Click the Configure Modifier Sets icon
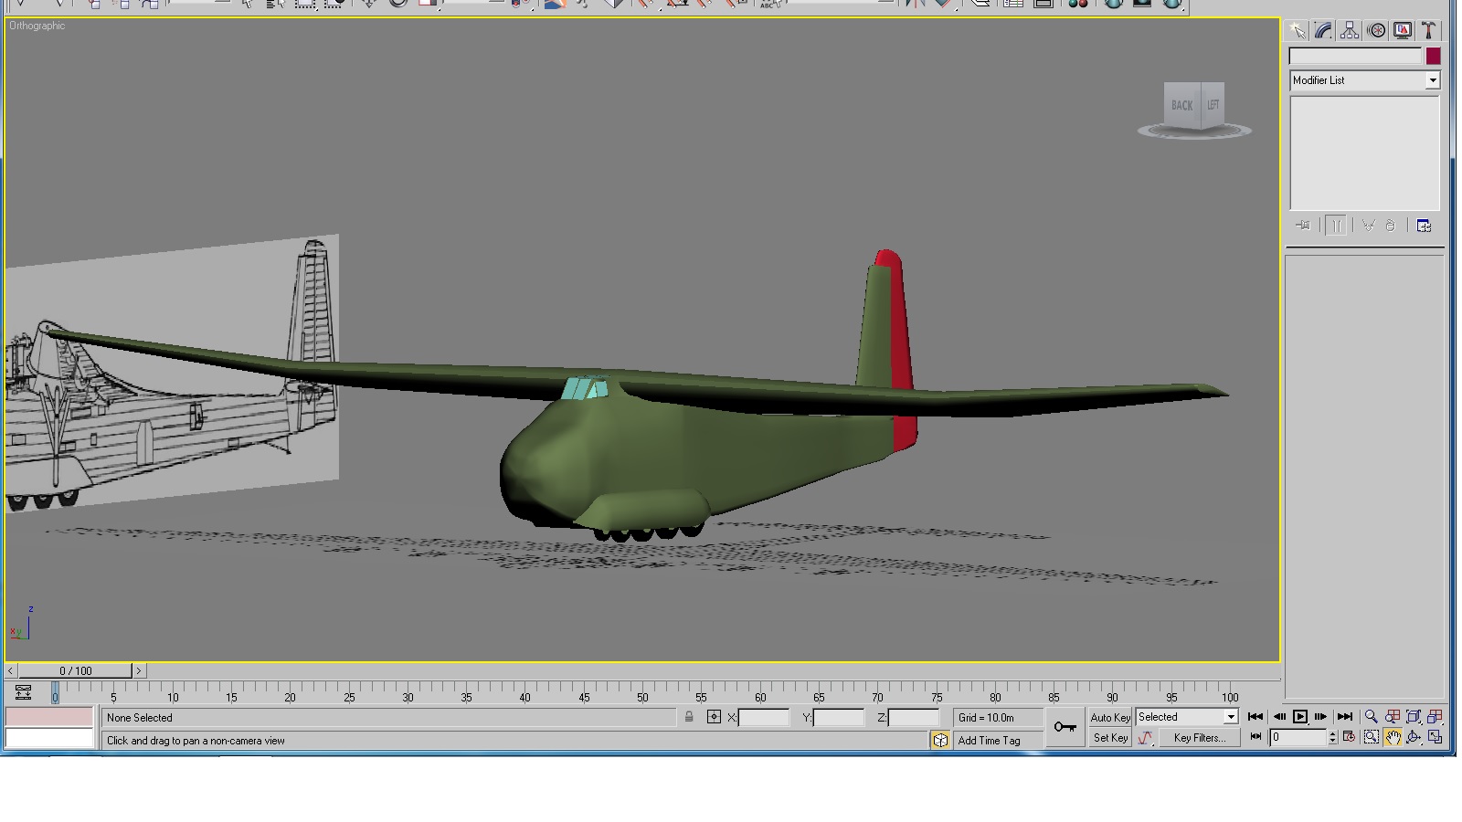Viewport: 1462px width, 822px height. pyautogui.click(x=1424, y=226)
